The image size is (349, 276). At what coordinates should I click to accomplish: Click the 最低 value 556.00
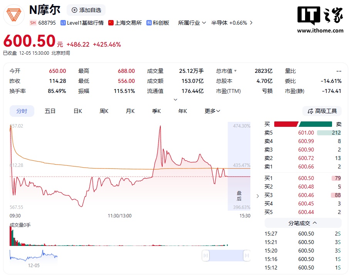coord(126,81)
